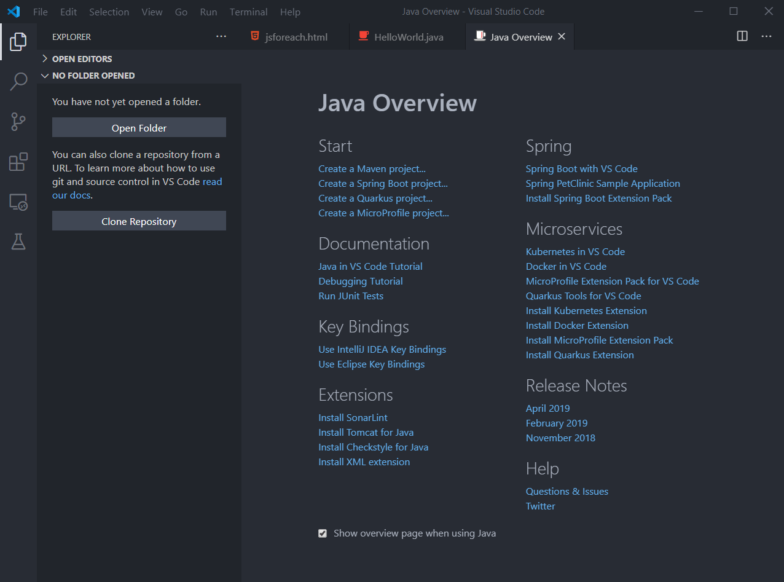Collapse the No Folder Opened section
The width and height of the screenshot is (784, 582).
point(93,76)
